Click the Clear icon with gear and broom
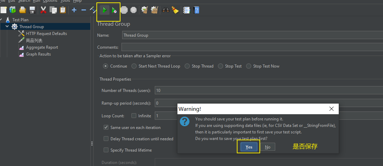The height and width of the screenshot is (166, 383). coord(144,10)
